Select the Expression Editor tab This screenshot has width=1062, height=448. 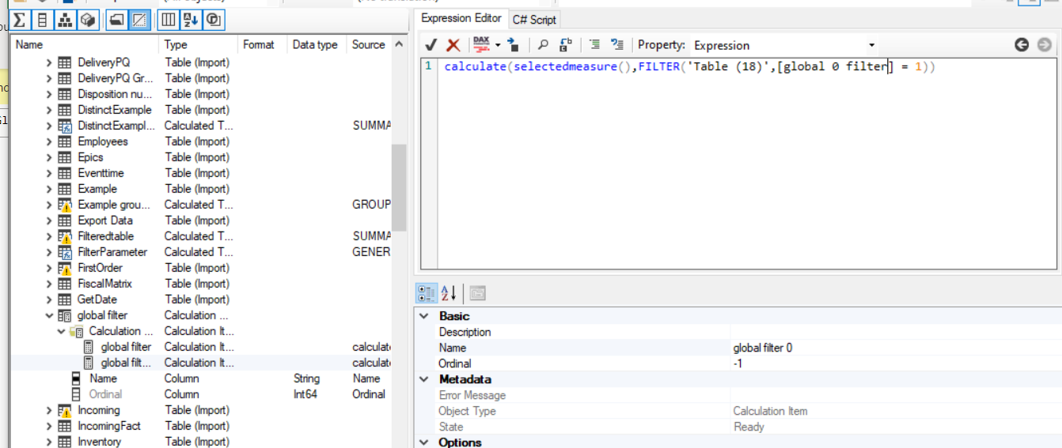[x=461, y=18]
